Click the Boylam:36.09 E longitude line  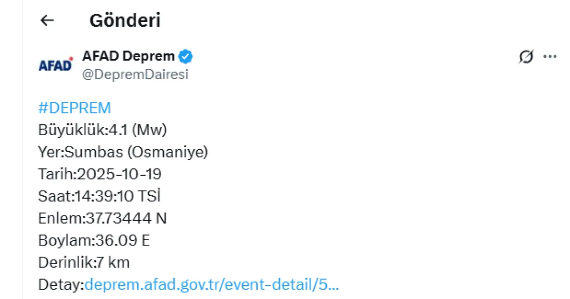pyautogui.click(x=94, y=240)
